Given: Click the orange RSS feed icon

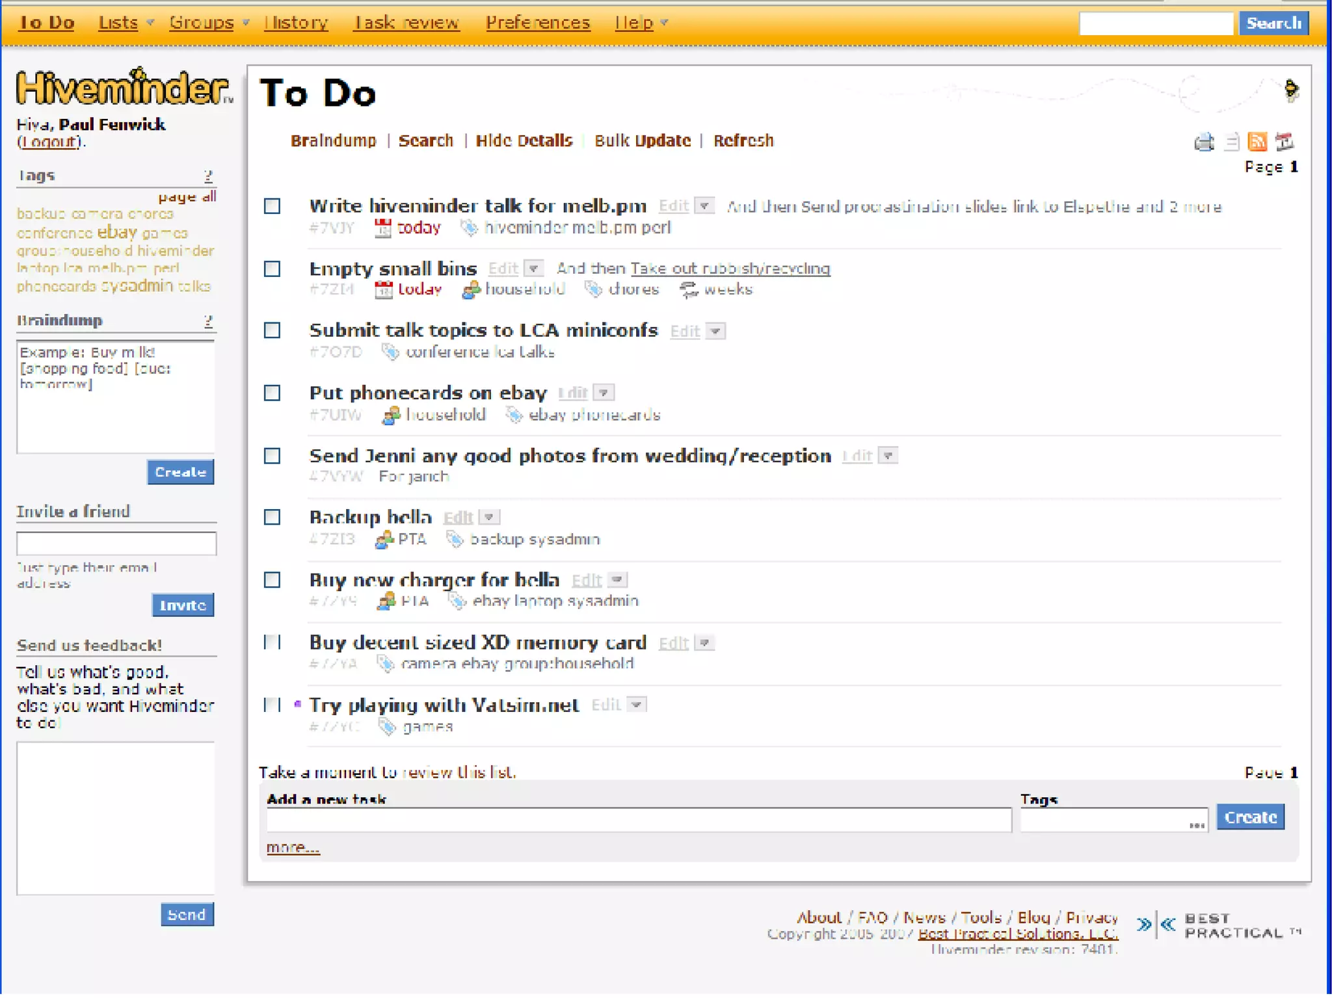Looking at the screenshot, I should 1257,142.
